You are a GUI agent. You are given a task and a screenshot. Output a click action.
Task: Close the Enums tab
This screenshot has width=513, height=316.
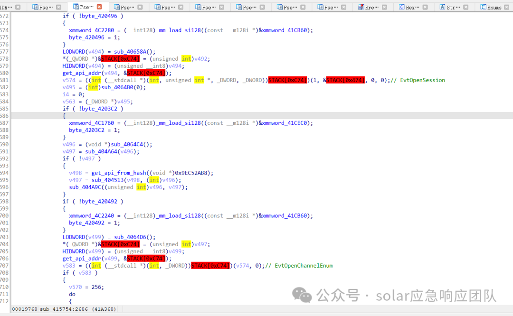[x=507, y=7]
